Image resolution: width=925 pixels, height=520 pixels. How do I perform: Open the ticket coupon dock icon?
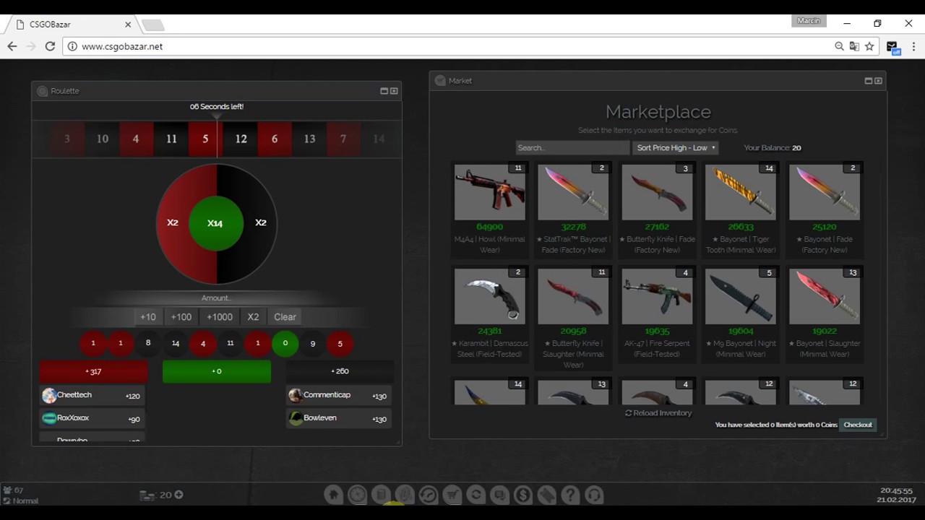coord(547,495)
